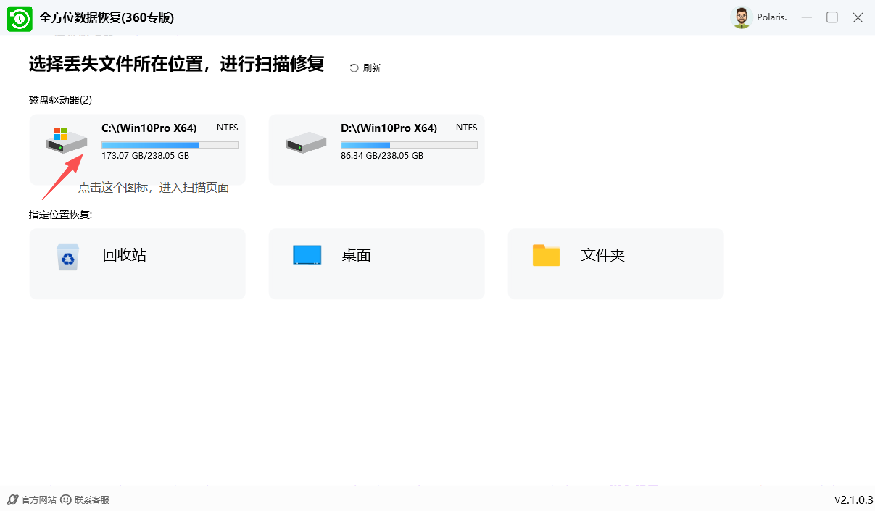Click the Polaris user avatar

pos(741,17)
